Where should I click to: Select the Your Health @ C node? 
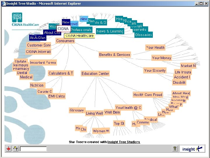point(128,108)
